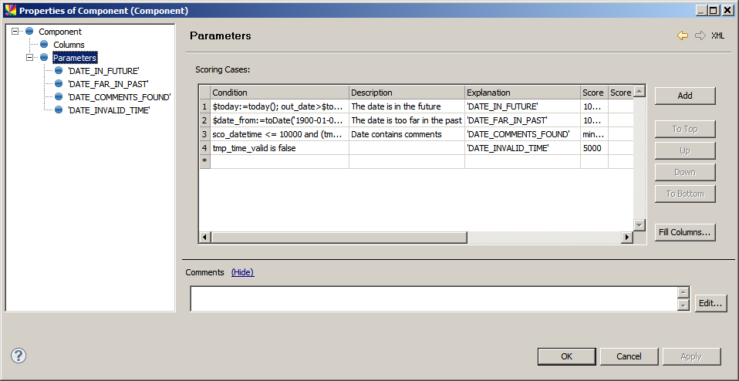Select the 'DATE_IN_FUTURE' tree node

[x=103, y=71]
